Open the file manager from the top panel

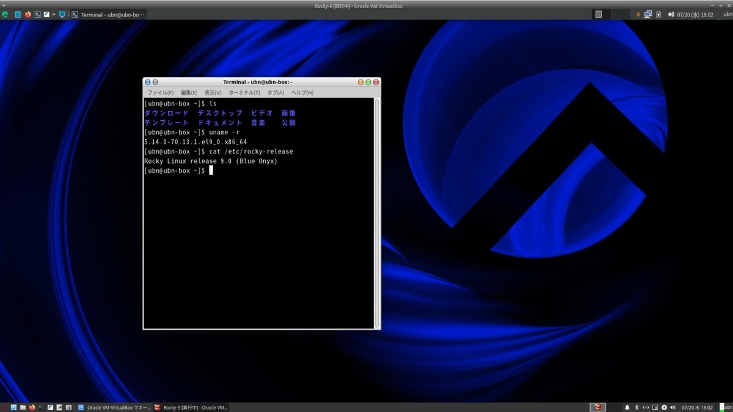[x=18, y=14]
